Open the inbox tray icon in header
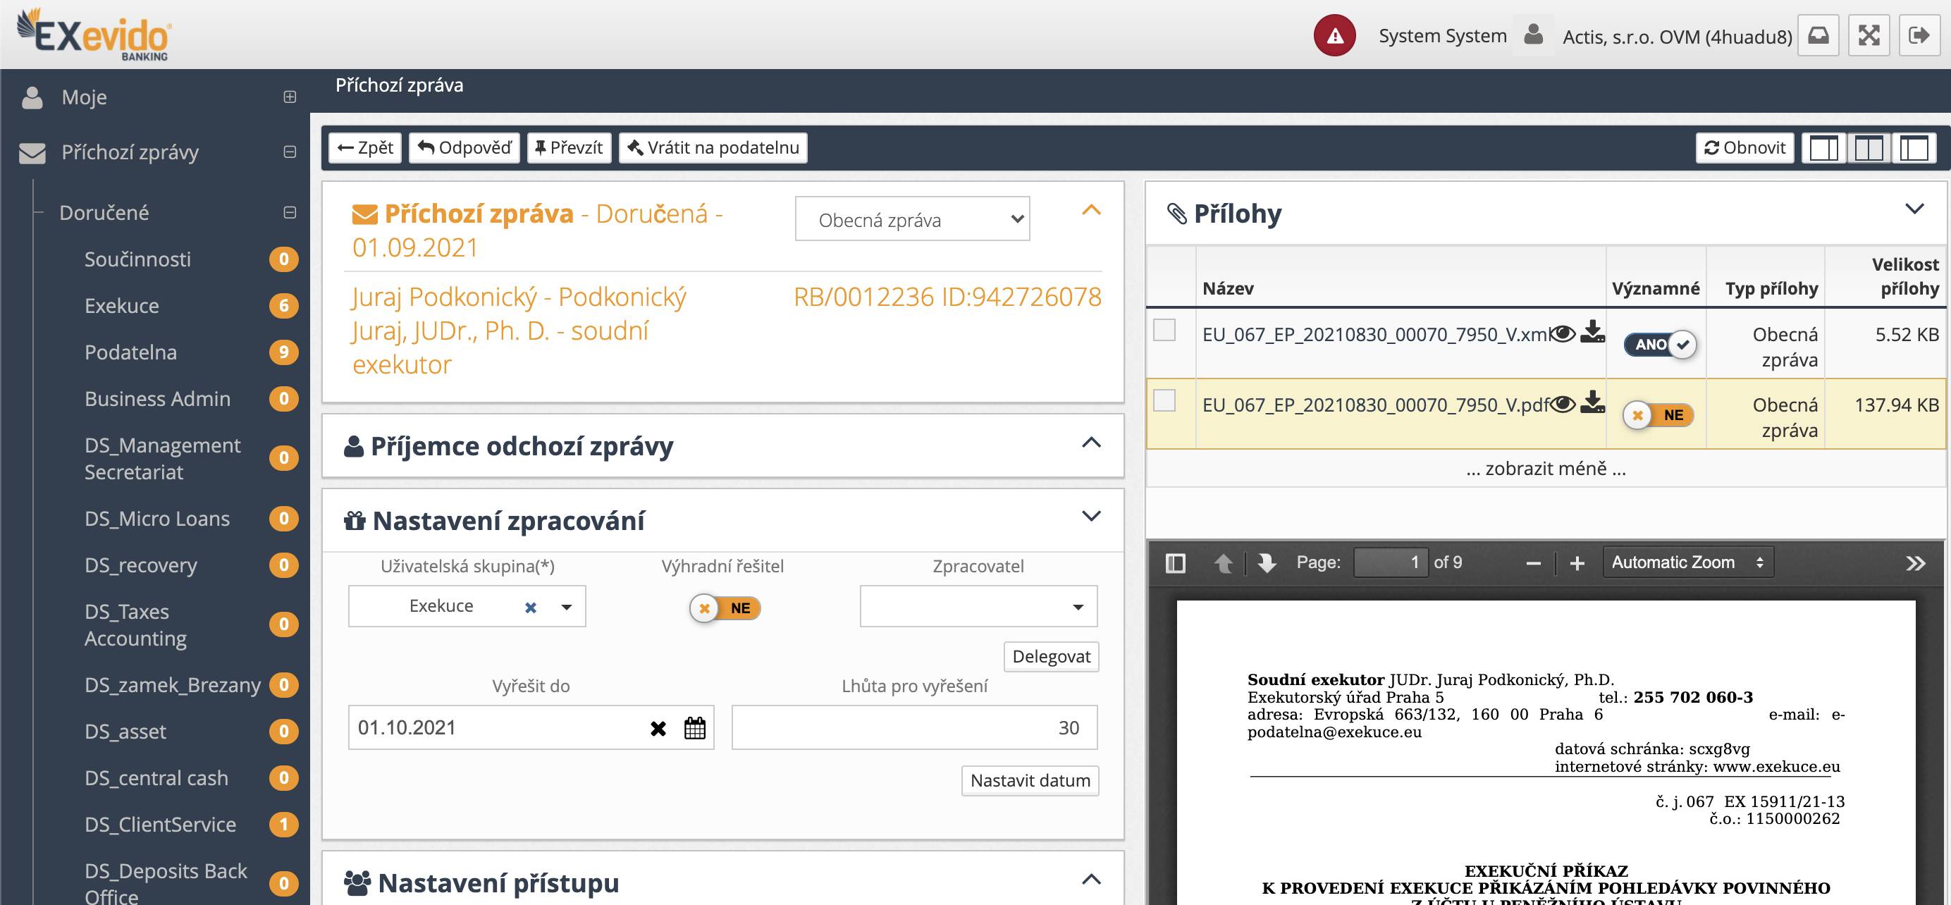This screenshot has width=1951, height=905. [1818, 36]
